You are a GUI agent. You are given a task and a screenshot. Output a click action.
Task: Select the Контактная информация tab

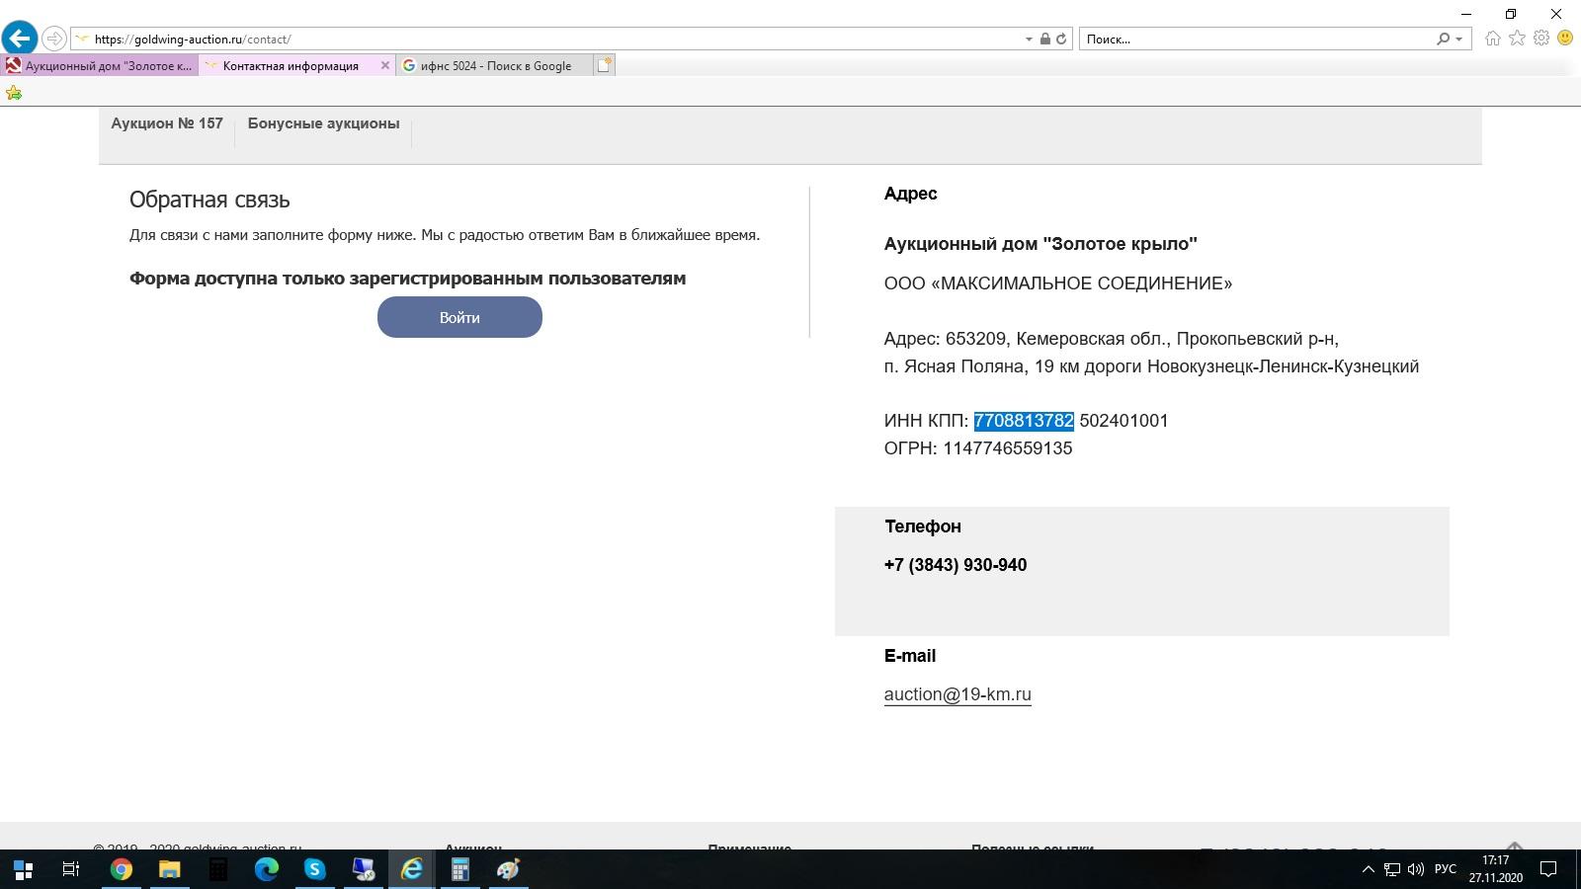(291, 66)
